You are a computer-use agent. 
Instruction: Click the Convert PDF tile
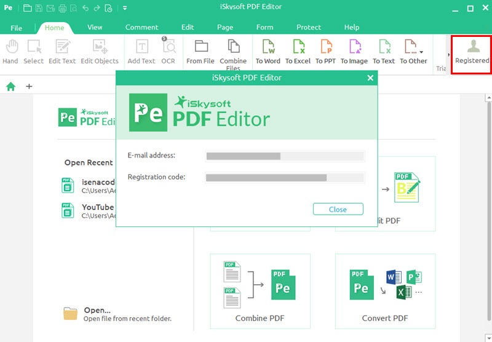pos(385,291)
